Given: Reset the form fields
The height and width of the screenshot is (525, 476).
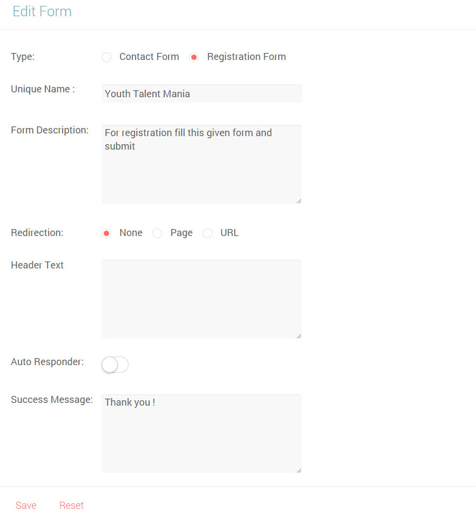Looking at the screenshot, I should (x=71, y=506).
